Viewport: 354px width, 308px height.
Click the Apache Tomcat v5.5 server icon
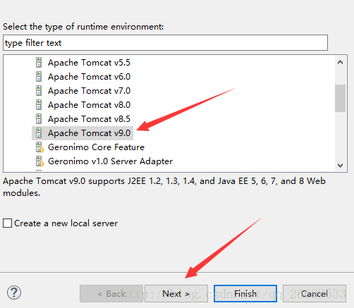tap(39, 63)
